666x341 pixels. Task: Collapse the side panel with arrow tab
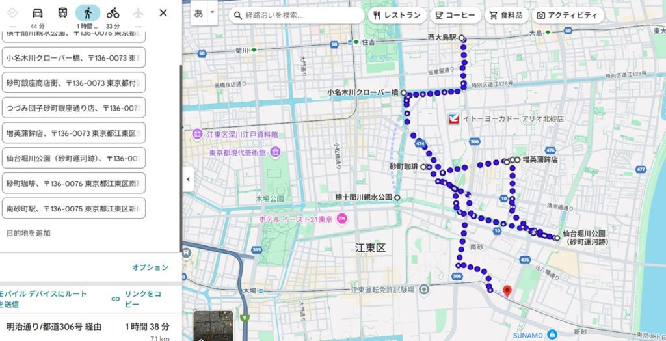pyautogui.click(x=188, y=179)
